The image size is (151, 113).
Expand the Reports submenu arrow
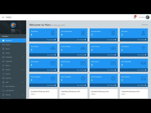pos(23,70)
